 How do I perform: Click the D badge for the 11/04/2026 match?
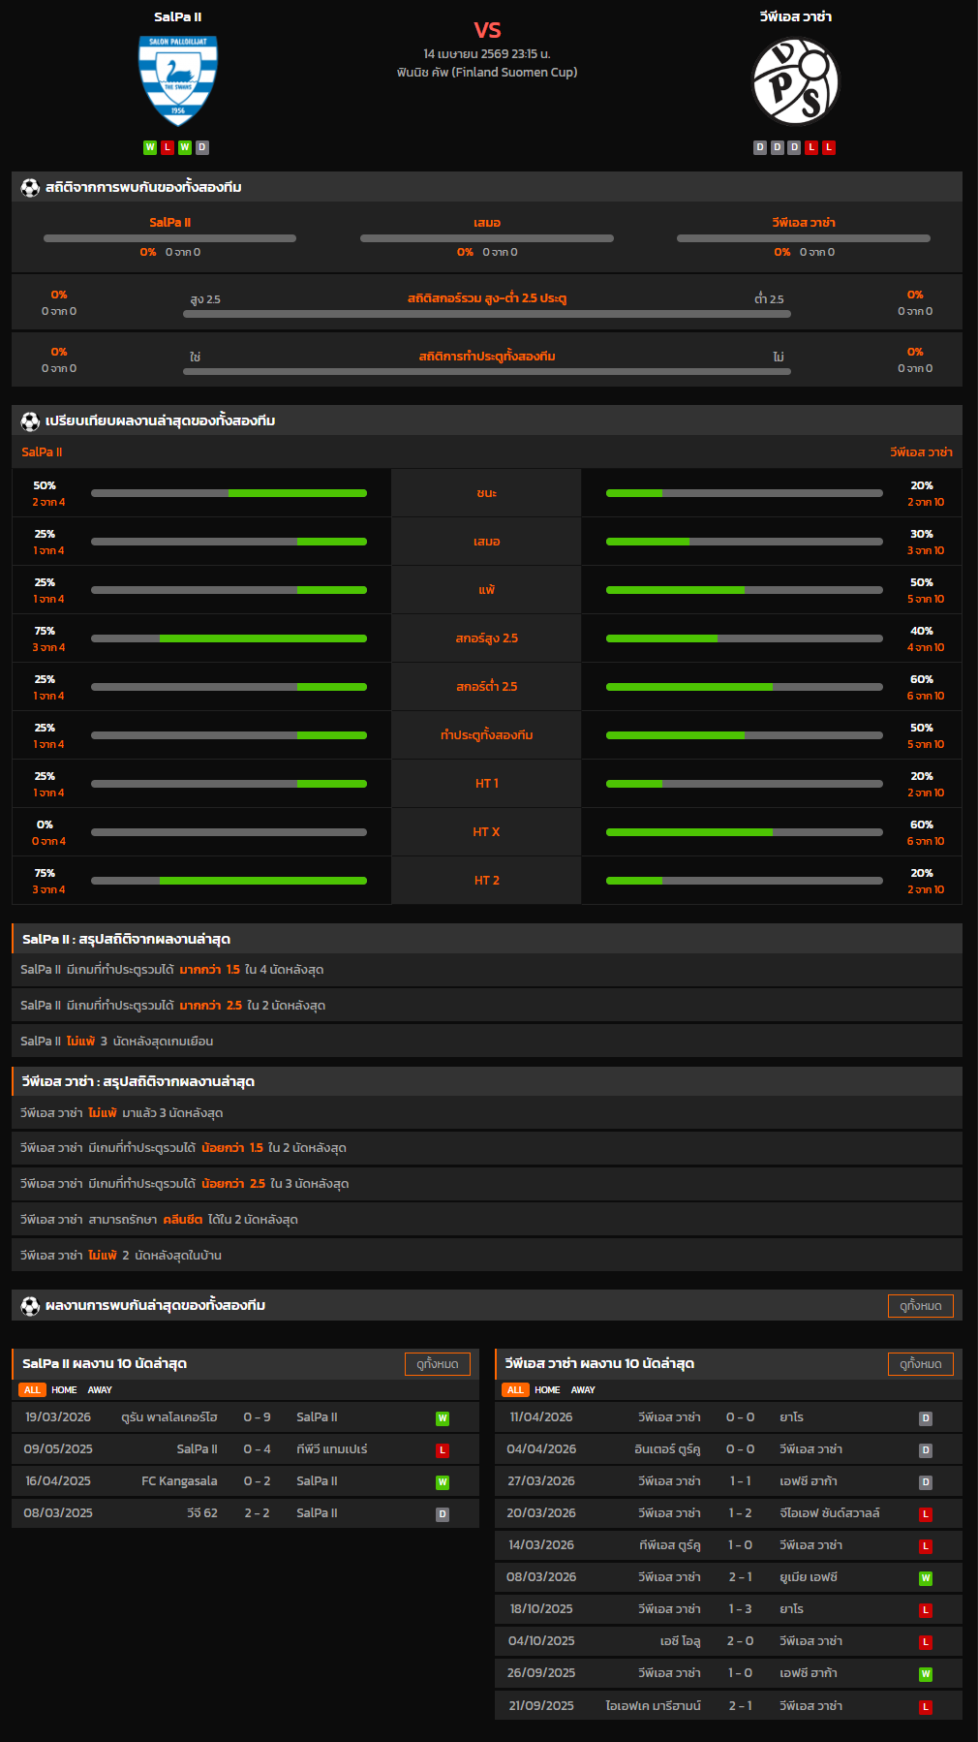point(926,1418)
